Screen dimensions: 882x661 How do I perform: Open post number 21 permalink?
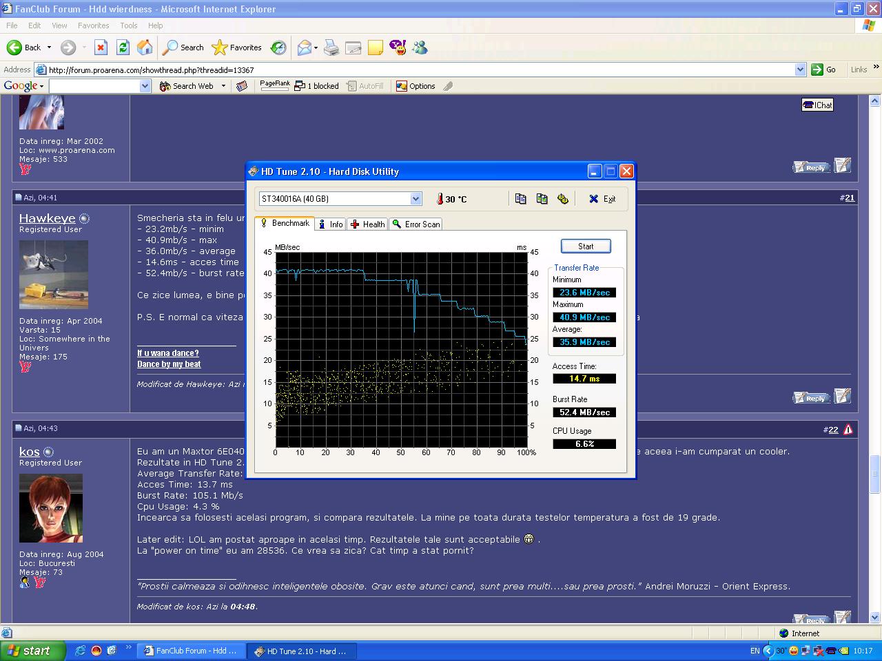[850, 198]
